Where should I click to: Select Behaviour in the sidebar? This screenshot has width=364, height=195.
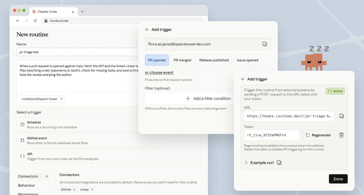pyautogui.click(x=26, y=185)
